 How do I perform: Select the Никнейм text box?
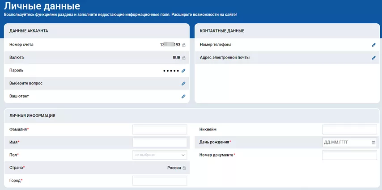coord(349,130)
